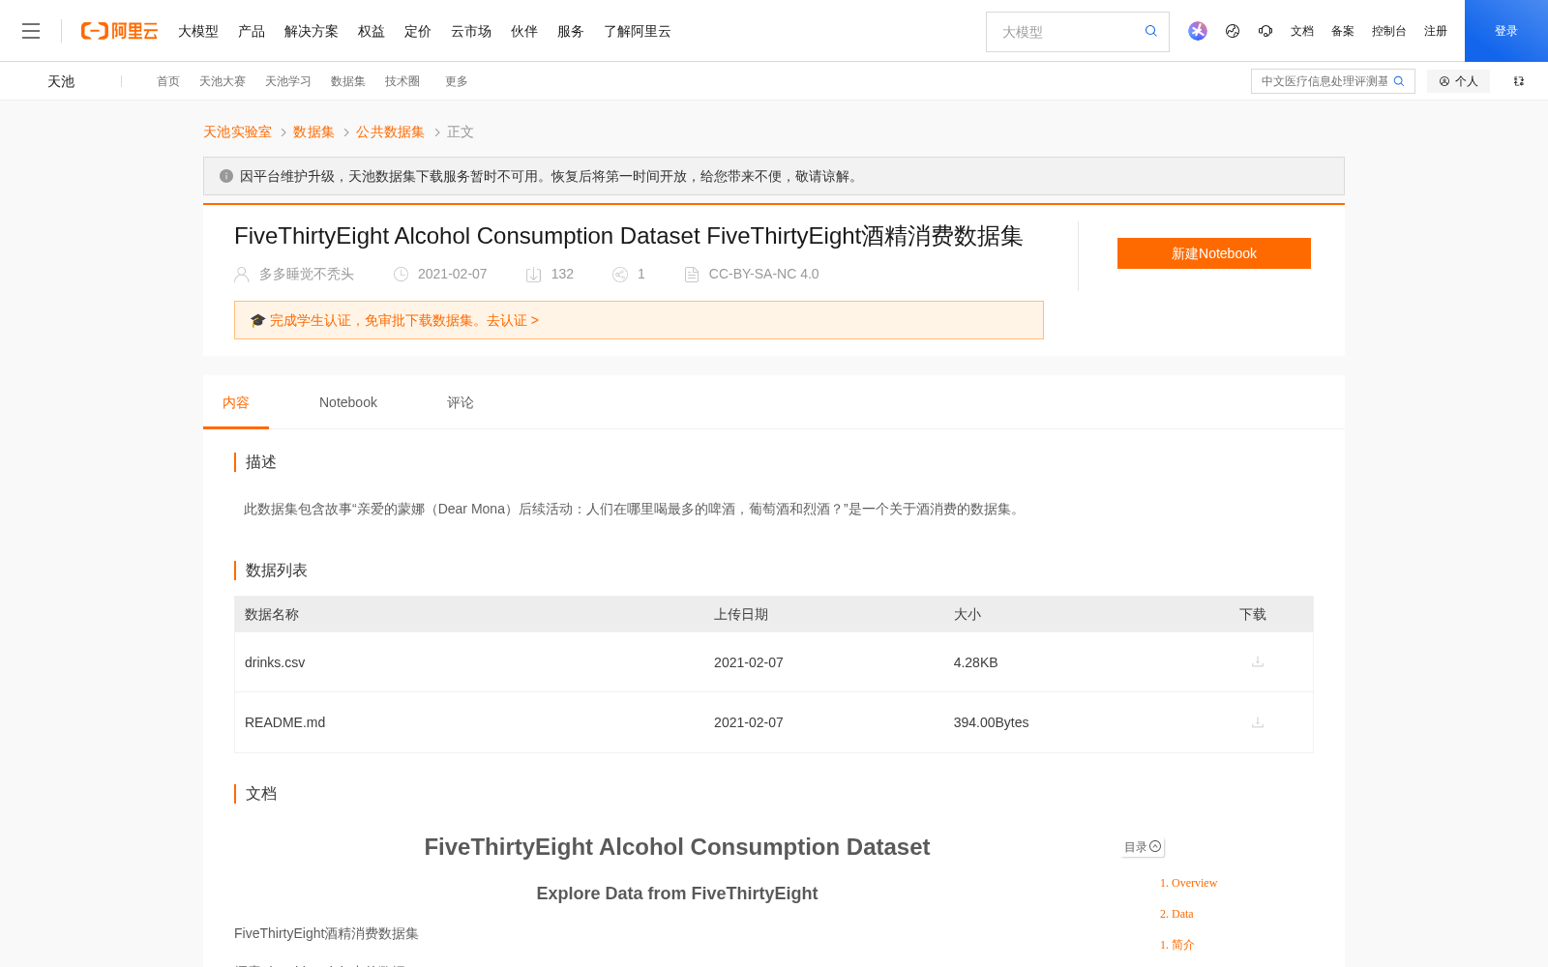Click the 定价 pricing menu
The image size is (1548, 967).
[x=418, y=31]
